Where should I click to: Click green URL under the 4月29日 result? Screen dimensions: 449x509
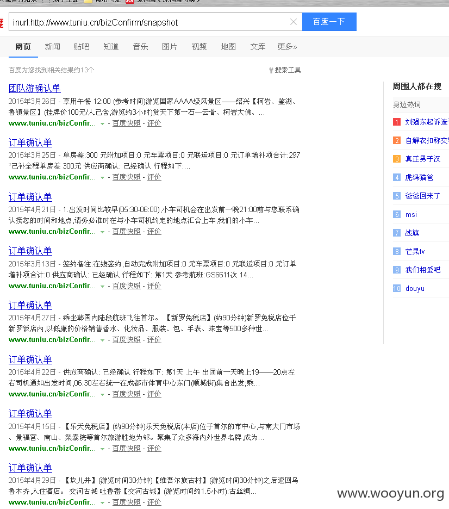52,502
